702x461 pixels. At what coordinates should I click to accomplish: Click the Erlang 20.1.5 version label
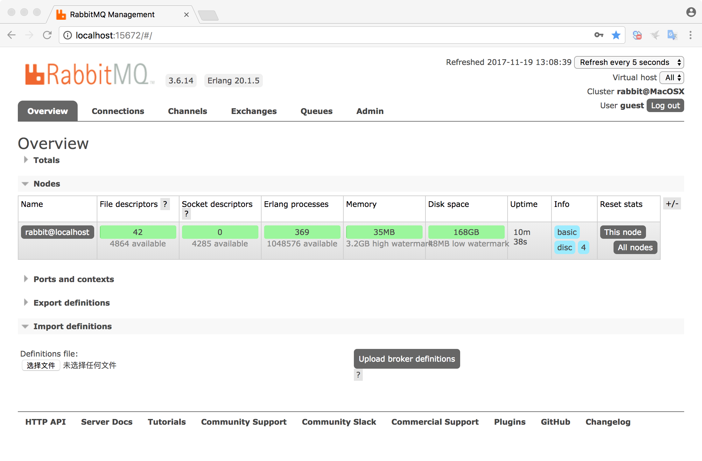click(x=234, y=81)
